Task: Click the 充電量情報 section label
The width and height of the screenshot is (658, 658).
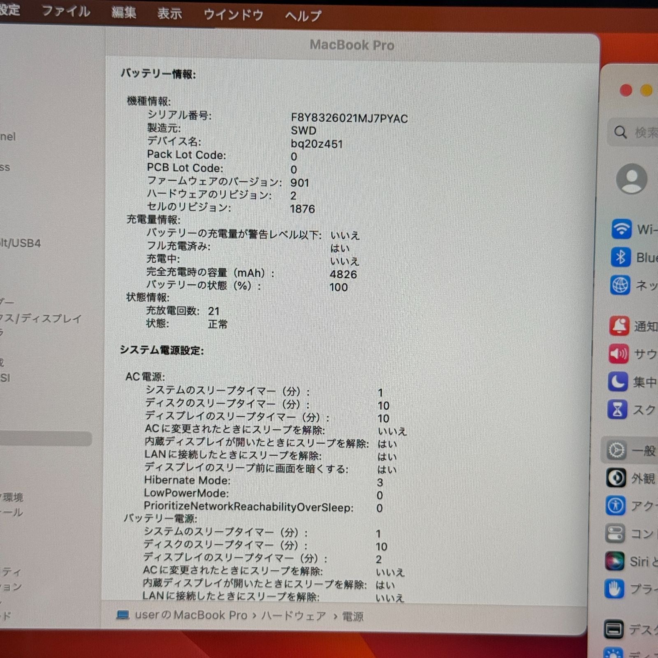Action: pos(153,219)
